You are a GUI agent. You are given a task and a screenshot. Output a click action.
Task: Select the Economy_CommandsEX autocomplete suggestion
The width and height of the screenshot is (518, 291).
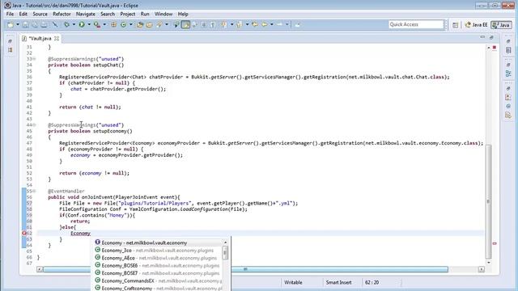157,280
